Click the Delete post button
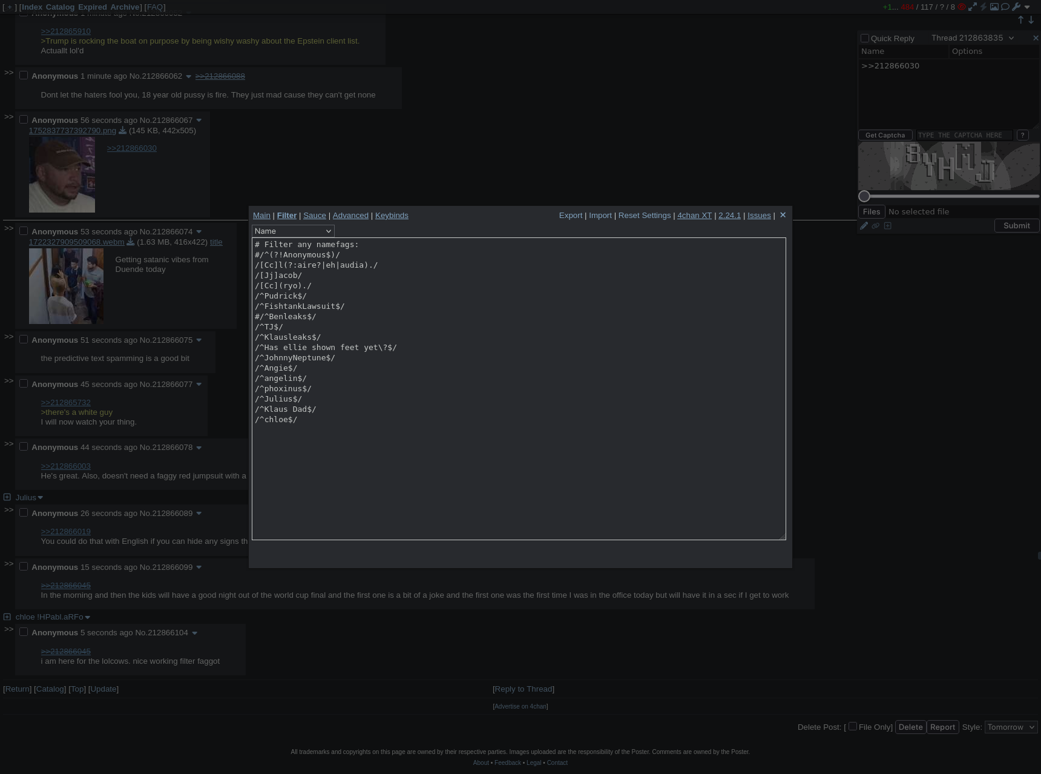This screenshot has height=774, width=1041. point(910,727)
